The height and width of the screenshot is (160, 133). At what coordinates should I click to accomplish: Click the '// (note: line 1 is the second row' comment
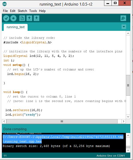click(67, 101)
